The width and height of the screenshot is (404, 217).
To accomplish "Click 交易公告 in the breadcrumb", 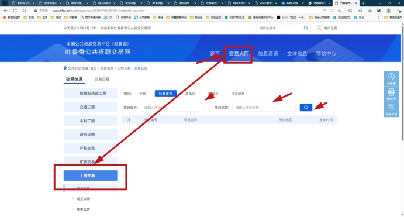I will coord(141,68).
